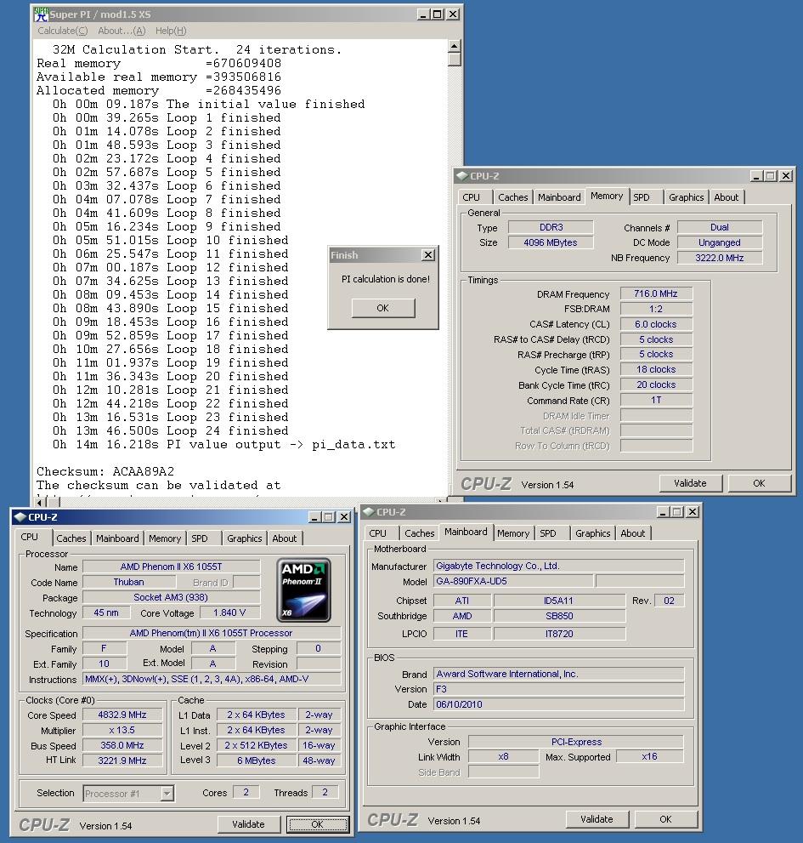Open Graphics tab in Mainboard window

coord(592,533)
